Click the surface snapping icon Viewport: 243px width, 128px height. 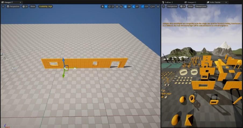tap(121, 6)
